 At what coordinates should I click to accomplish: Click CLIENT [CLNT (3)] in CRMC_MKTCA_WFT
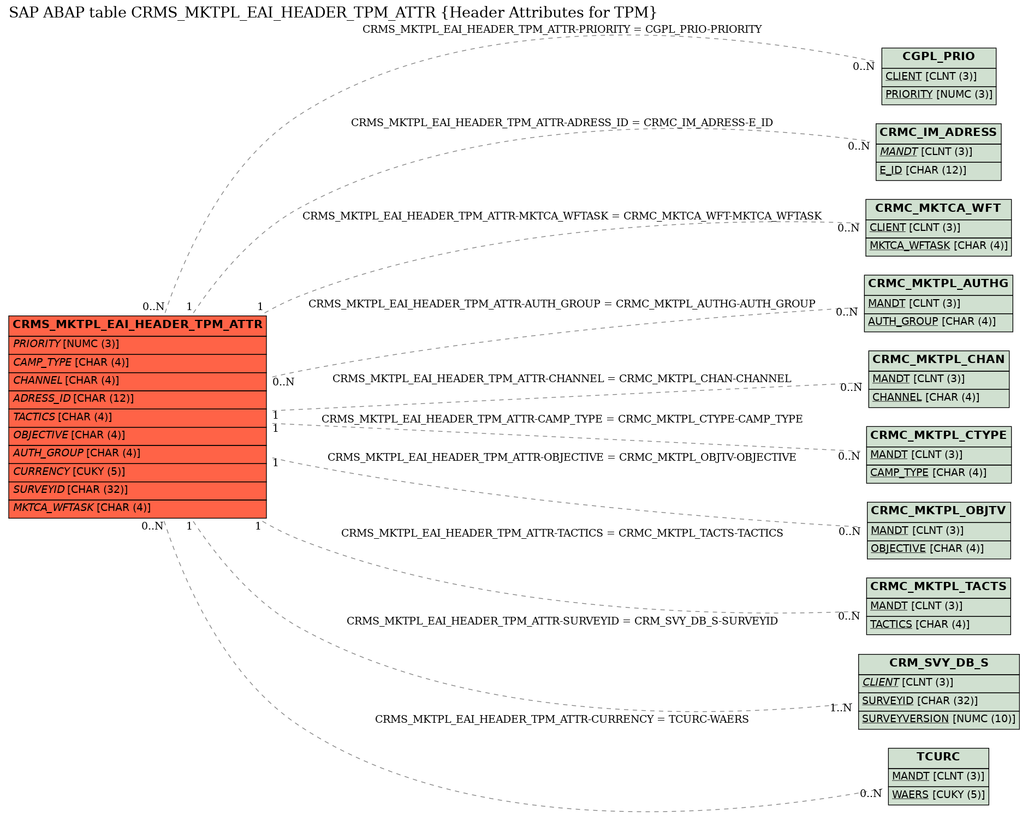point(938,228)
